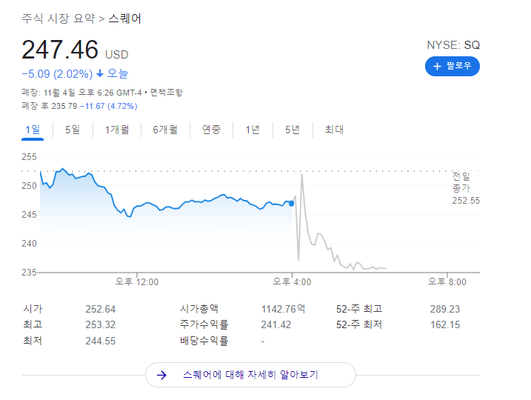Screen dimensions: 531x400
Task: Click the 최저 value 244.55
Action: 100,341
